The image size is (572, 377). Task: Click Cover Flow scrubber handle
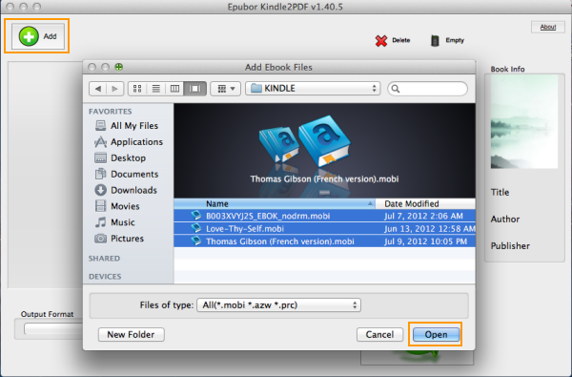coord(324,192)
